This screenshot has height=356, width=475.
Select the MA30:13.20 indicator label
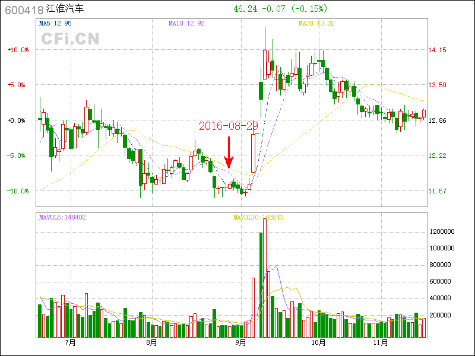pos(316,23)
